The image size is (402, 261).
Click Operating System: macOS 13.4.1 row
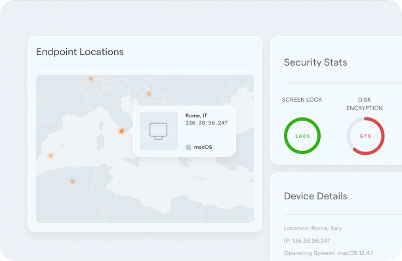pyautogui.click(x=328, y=253)
